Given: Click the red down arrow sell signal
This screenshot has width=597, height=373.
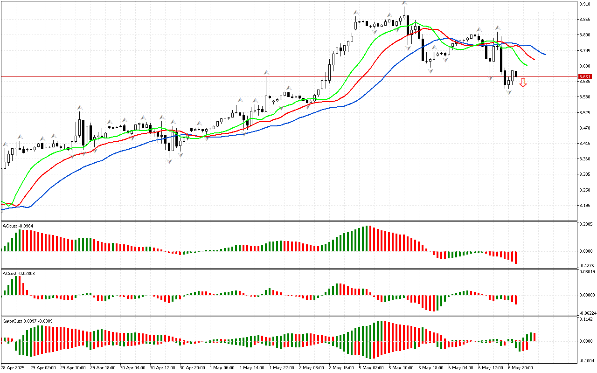Looking at the screenshot, I should point(523,83).
